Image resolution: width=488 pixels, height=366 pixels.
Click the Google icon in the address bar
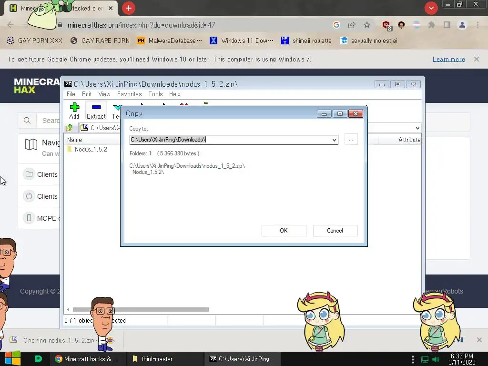[x=336, y=25]
